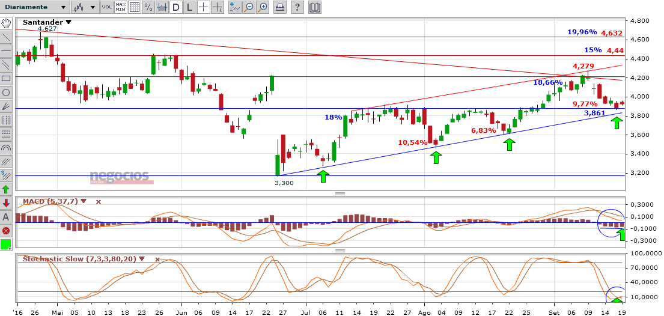This screenshot has width=664, height=316.
Task: Click the red delete drawings icon
Action: click(x=6, y=231)
